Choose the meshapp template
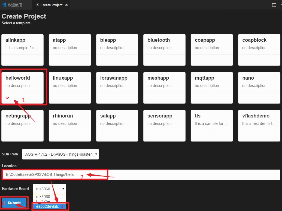Viewport: 282px width, 211px height. pyautogui.click(x=164, y=88)
